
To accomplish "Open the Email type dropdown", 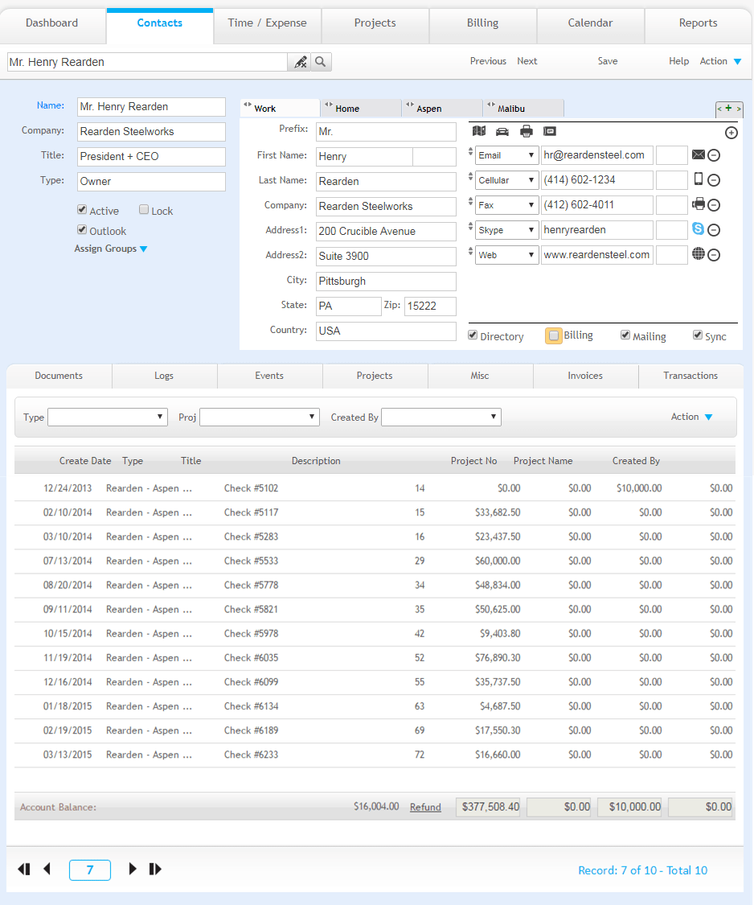I will click(x=506, y=155).
